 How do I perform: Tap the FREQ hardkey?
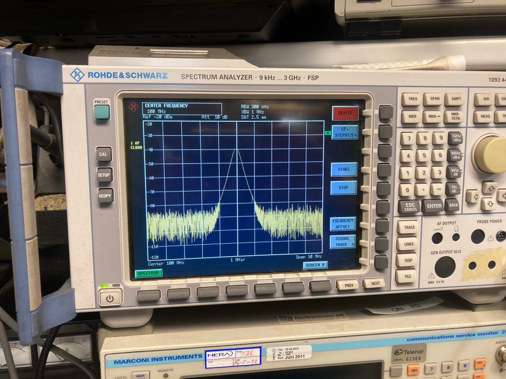(412, 99)
